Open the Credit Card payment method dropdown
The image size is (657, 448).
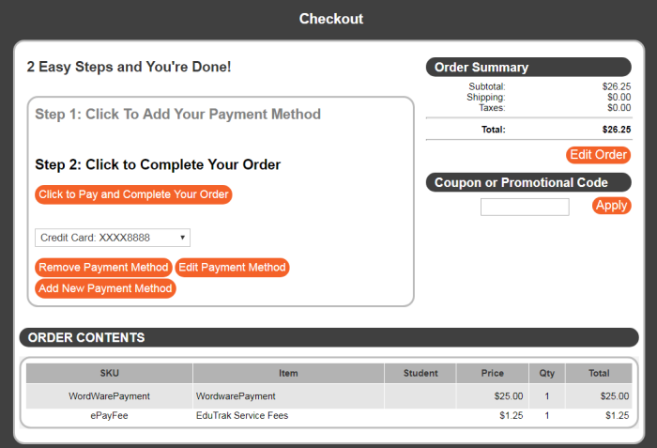[x=113, y=238]
